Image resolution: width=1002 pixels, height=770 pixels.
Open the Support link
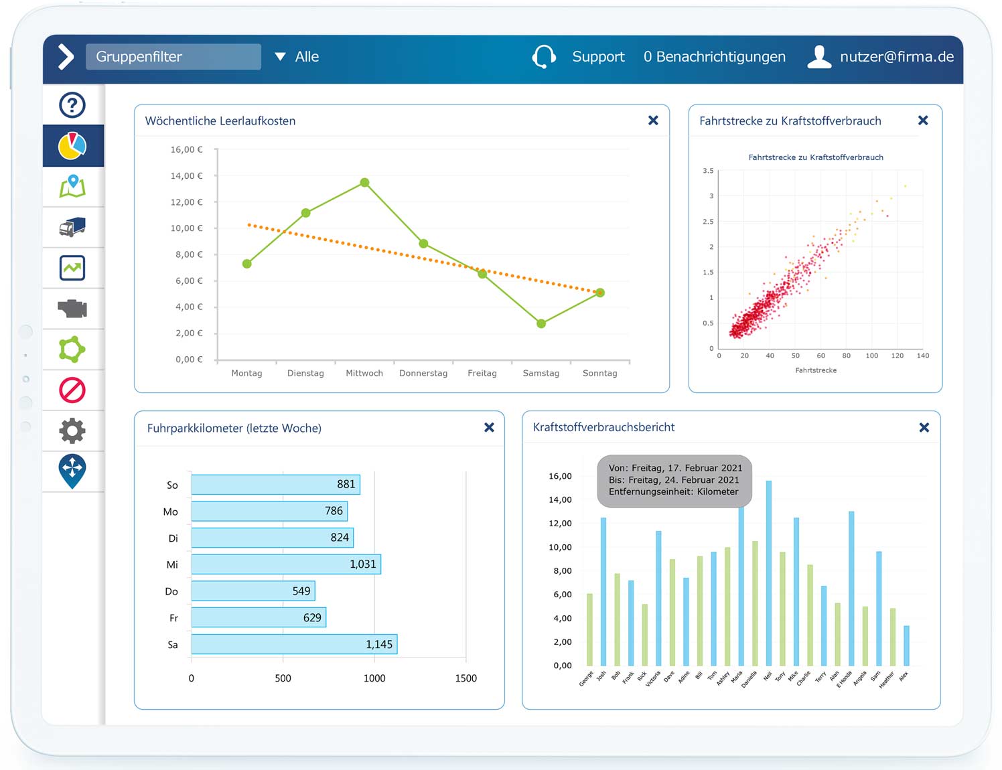click(598, 57)
